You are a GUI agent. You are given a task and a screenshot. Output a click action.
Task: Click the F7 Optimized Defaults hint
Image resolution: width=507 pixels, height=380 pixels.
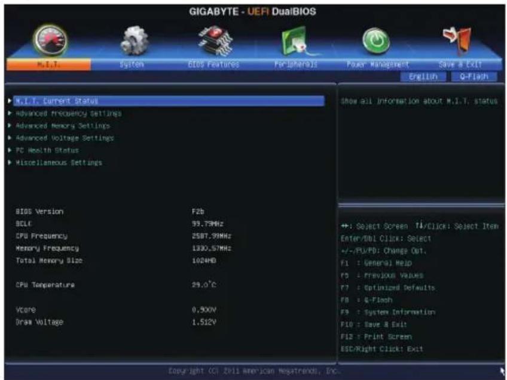pyautogui.click(x=387, y=288)
